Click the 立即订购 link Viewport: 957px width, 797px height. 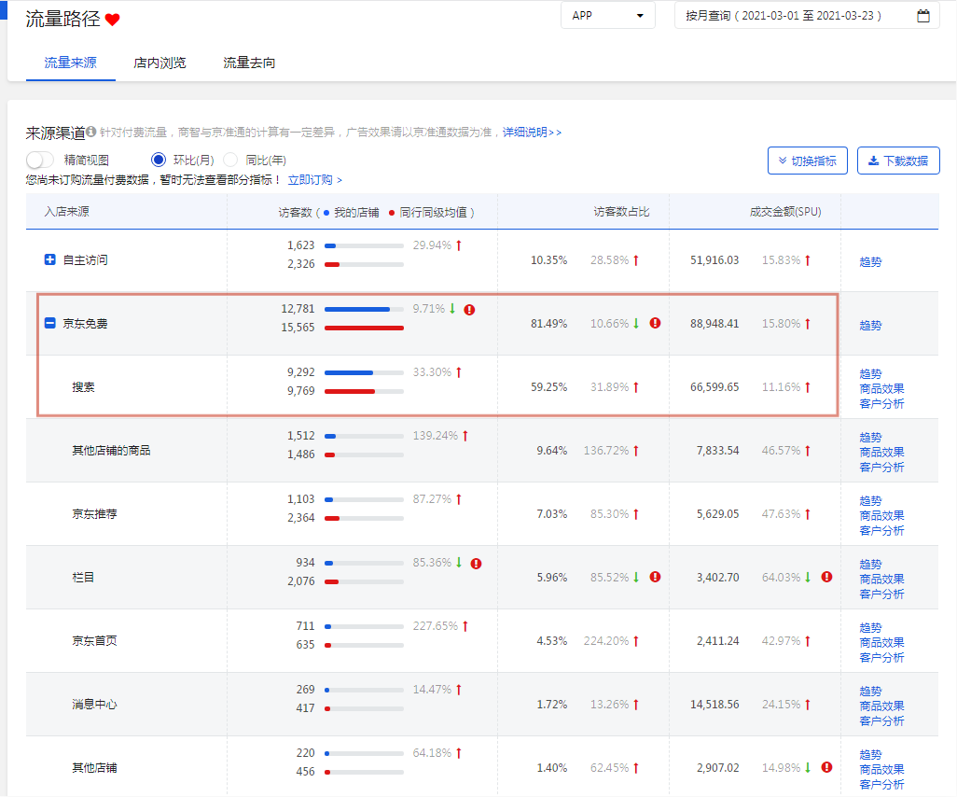tap(314, 180)
